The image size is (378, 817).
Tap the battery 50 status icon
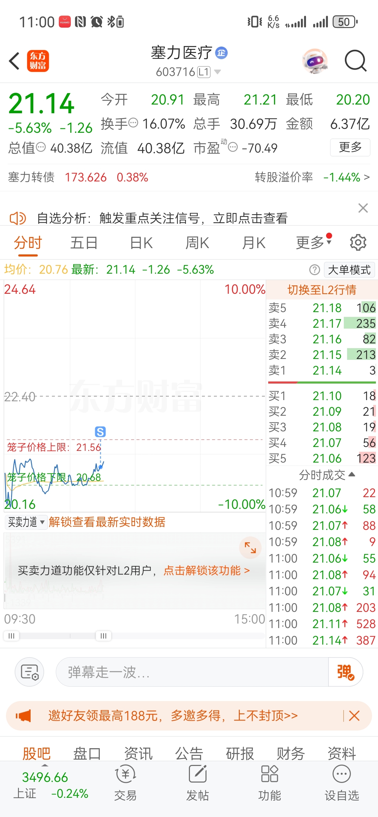(345, 22)
